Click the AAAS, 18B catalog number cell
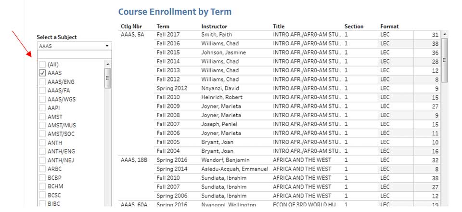 [x=135, y=160]
